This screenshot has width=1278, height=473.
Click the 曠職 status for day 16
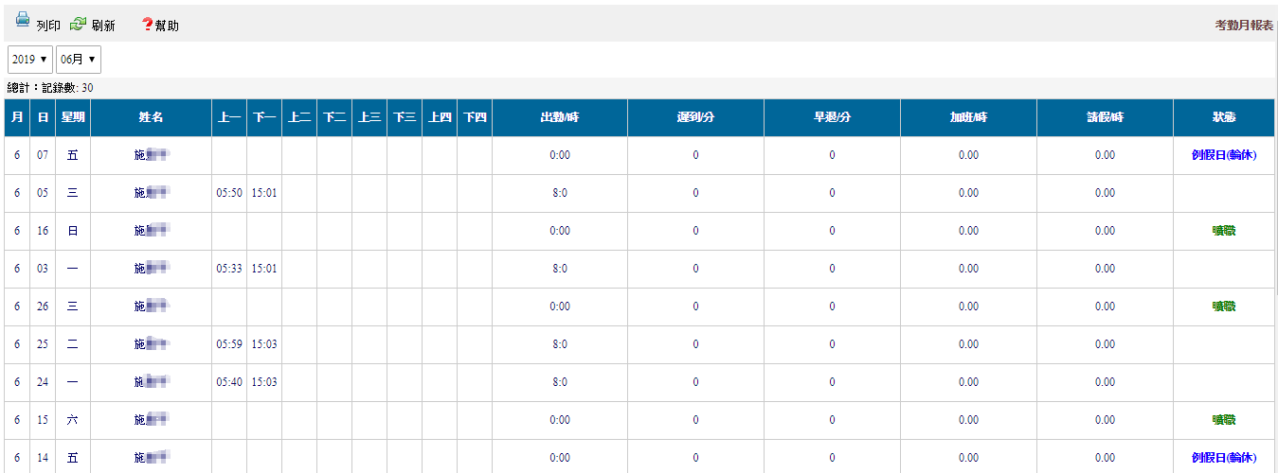point(1223,231)
